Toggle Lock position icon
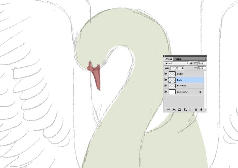The height and width of the screenshot is (168, 238). point(179,68)
